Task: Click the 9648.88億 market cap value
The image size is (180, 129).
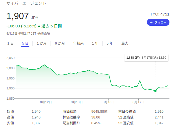Action: (99, 111)
